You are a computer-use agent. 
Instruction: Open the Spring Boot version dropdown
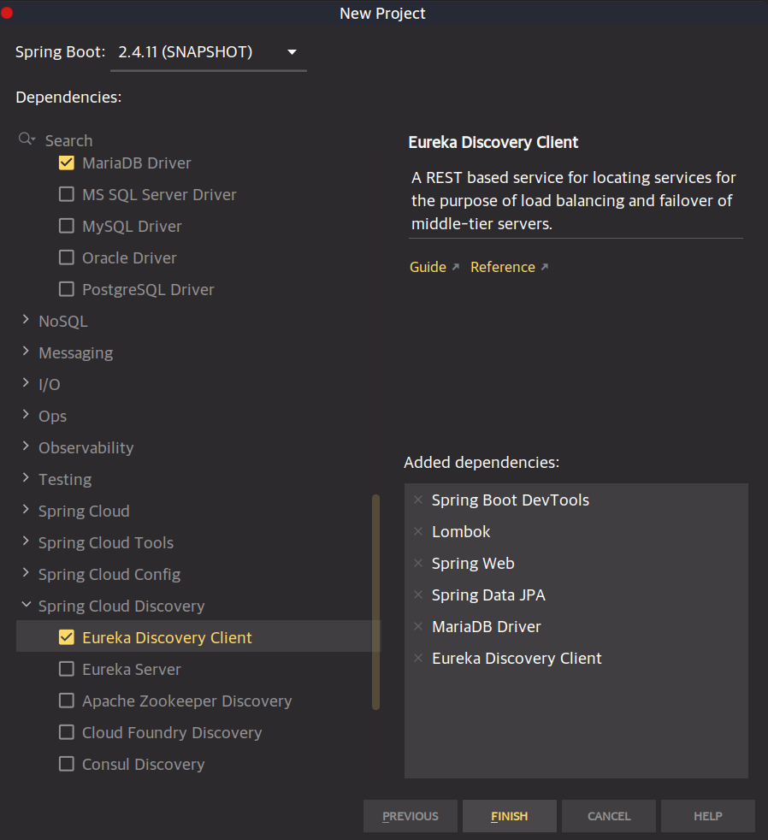[x=209, y=52]
